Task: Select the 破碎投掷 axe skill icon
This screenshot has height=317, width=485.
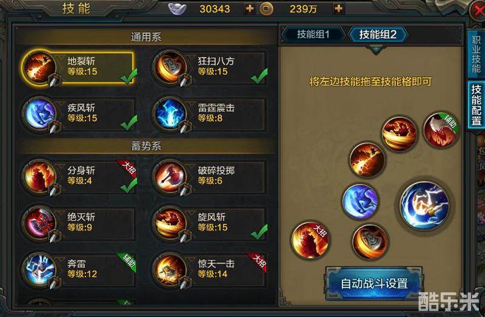Action: coord(170,176)
